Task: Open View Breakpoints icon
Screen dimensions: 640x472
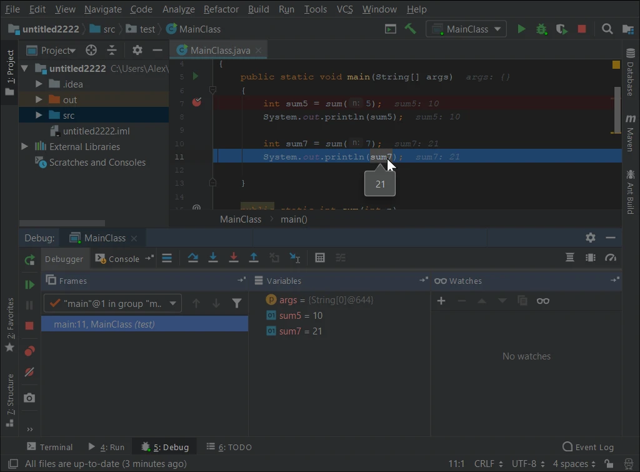Action: pos(29,351)
